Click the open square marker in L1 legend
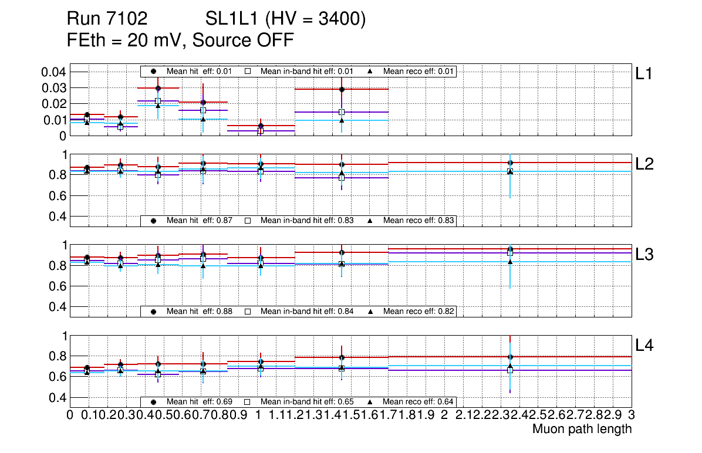Viewport: 702px width, 453px height. [x=248, y=71]
